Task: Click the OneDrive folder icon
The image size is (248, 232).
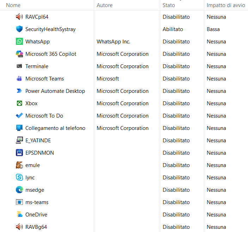Action: (19, 214)
